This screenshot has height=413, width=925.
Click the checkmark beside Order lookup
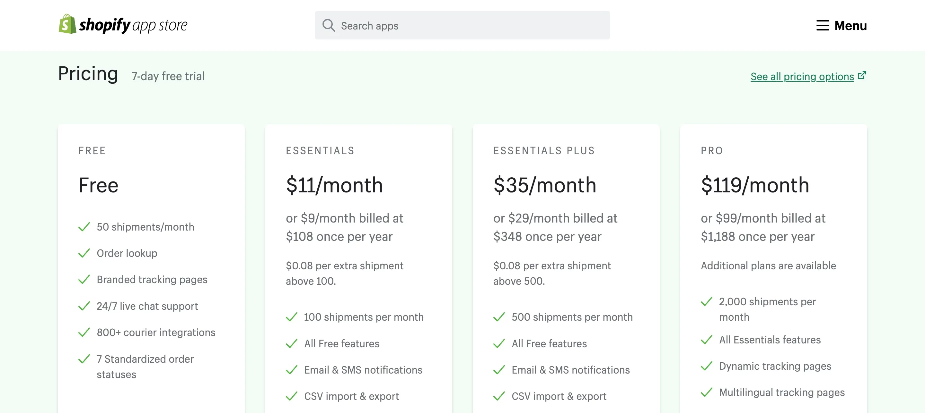[84, 253]
